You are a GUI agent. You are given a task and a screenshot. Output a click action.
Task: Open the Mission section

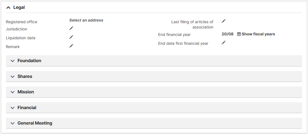click(154, 92)
